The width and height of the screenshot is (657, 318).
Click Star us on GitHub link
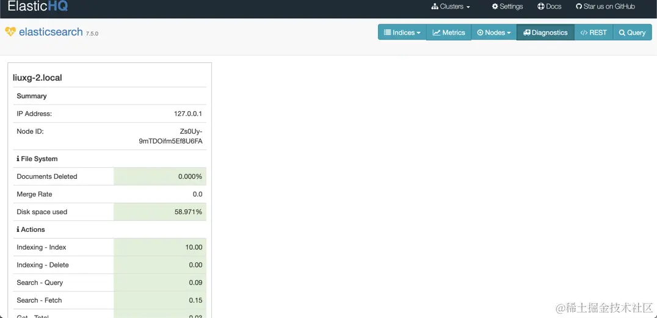tap(606, 7)
